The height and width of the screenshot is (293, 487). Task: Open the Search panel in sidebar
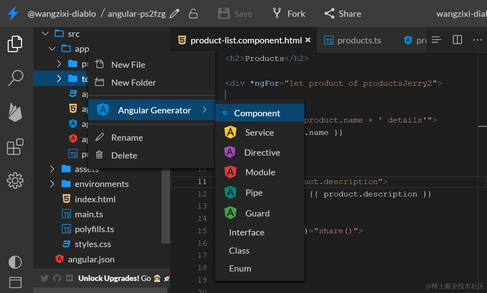15,78
